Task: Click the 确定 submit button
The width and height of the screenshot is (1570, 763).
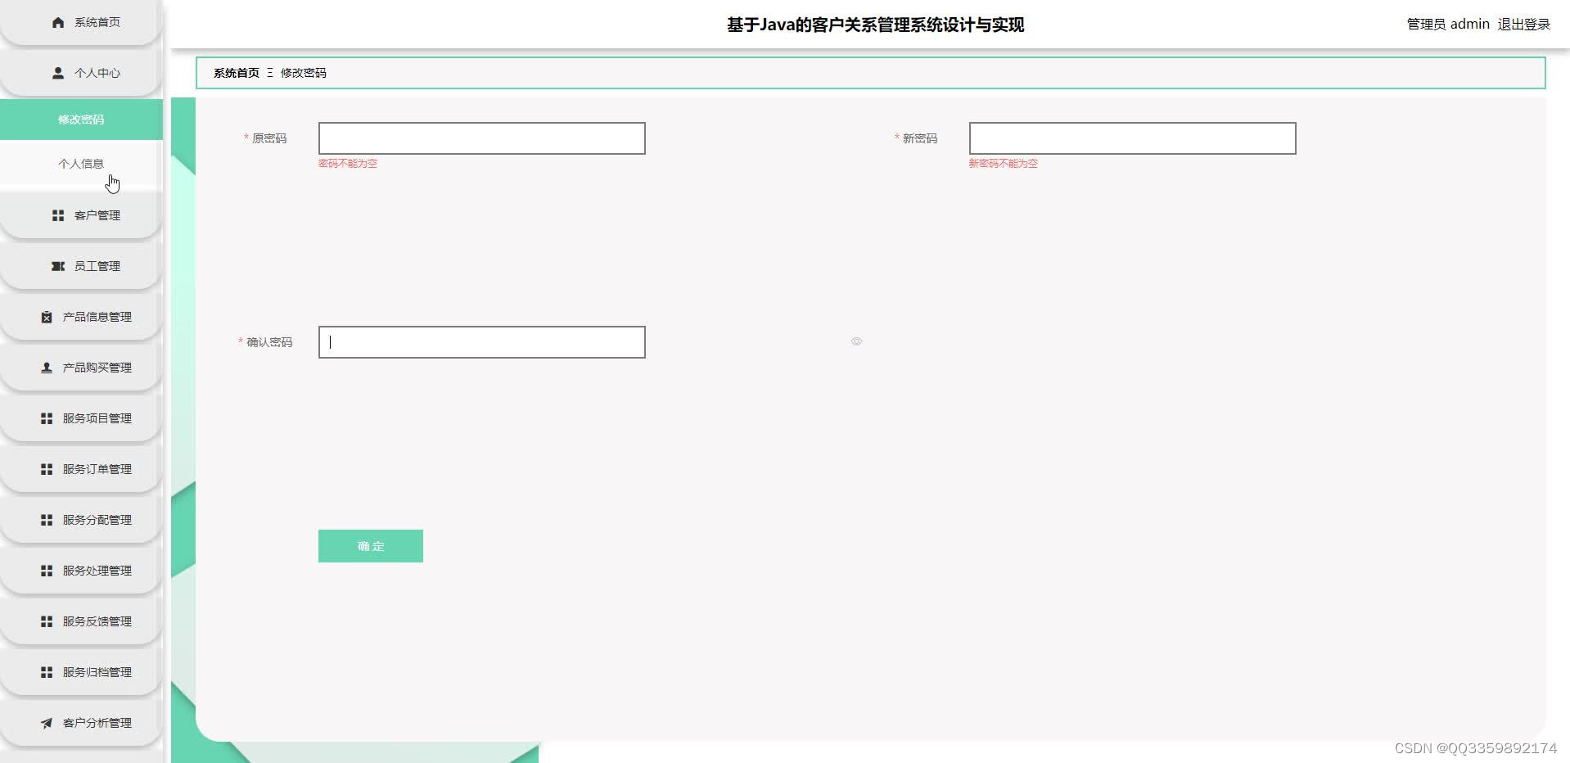Action: 371,546
